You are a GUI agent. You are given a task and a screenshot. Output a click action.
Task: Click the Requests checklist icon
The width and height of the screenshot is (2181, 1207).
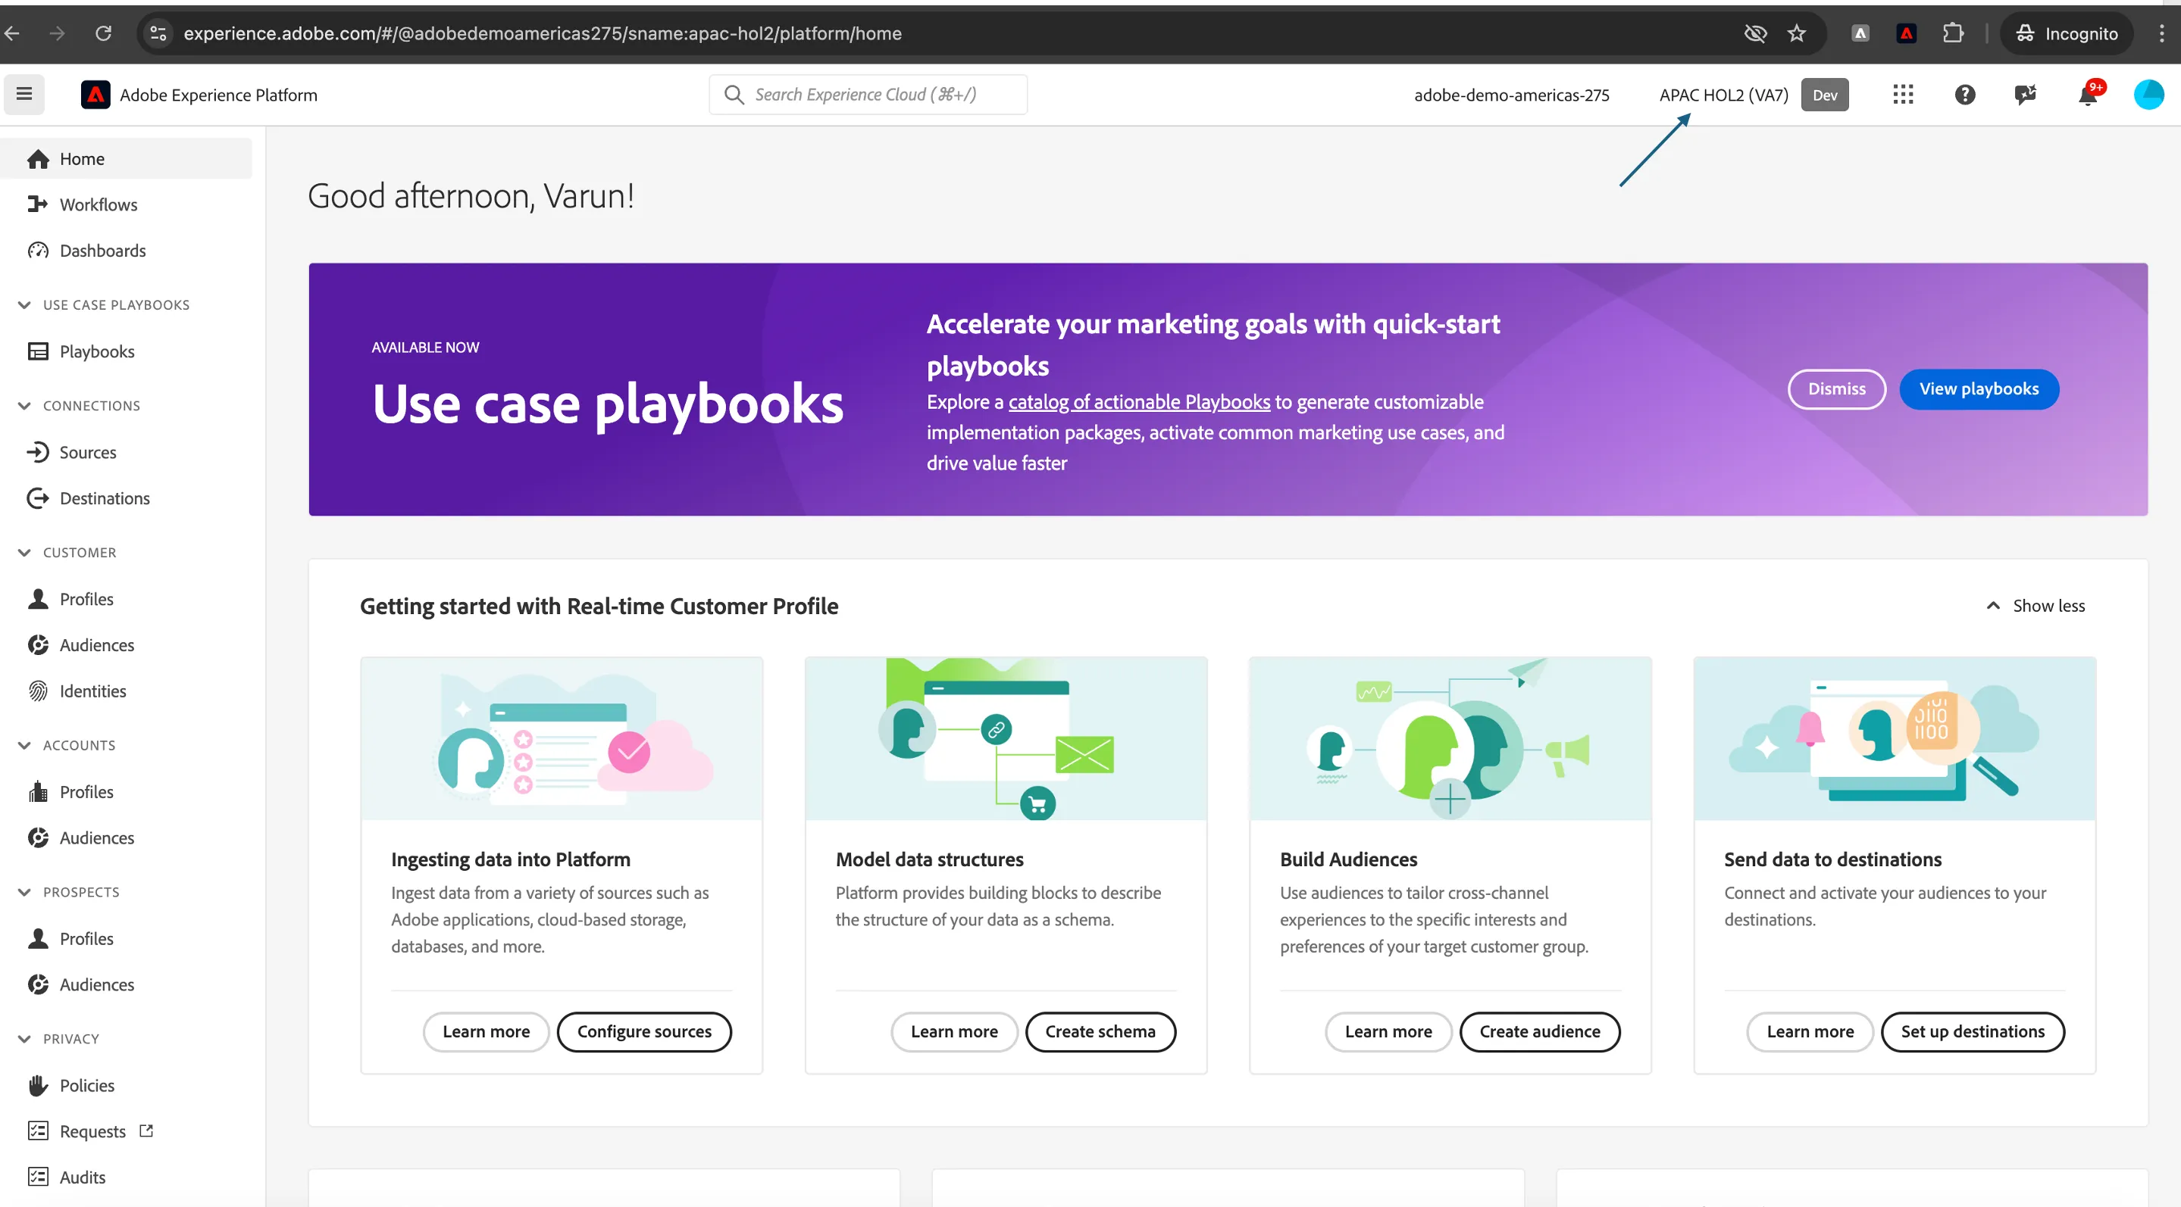(38, 1131)
